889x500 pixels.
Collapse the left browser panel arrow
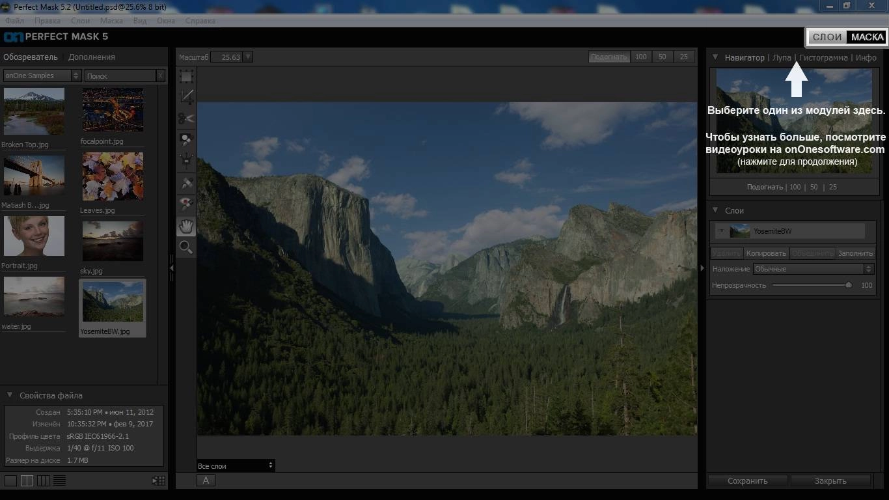tap(172, 268)
